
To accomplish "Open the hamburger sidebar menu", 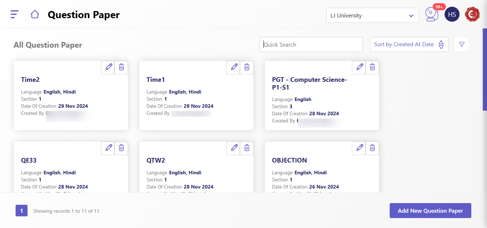I will [14, 14].
